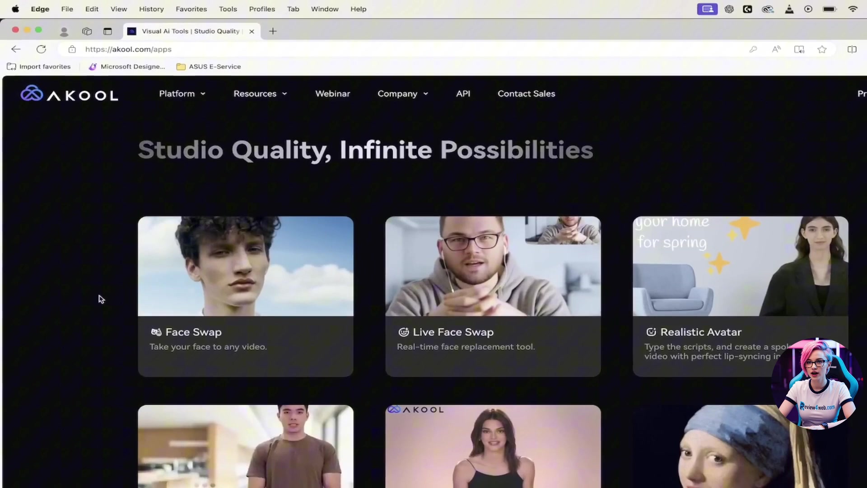Expand the Platform dropdown
Image resolution: width=867 pixels, height=488 pixels.
pos(182,94)
